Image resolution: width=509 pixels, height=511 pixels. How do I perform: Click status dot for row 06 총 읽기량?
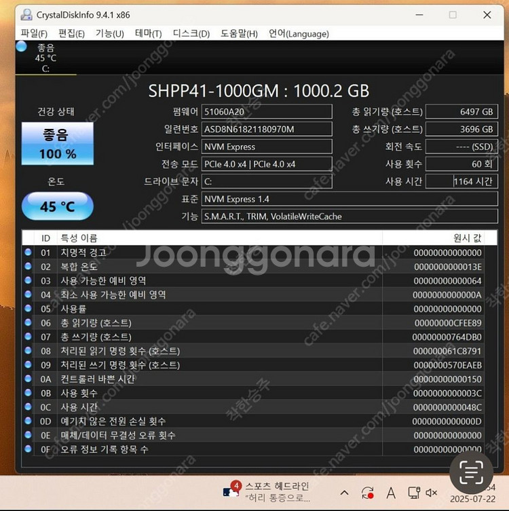coord(28,322)
